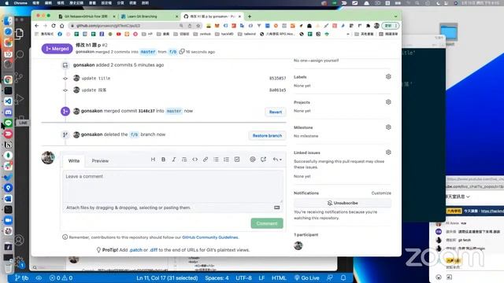
Task: Insert a task list
Action: (x=237, y=160)
